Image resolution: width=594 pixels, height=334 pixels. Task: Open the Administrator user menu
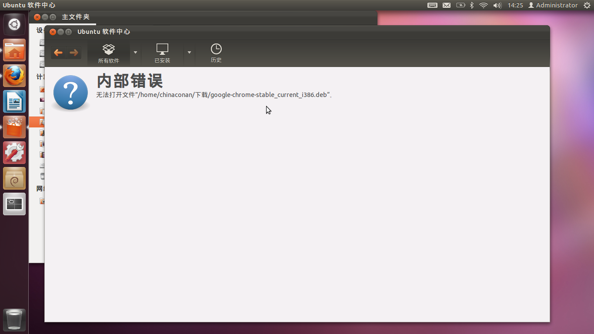click(x=553, y=5)
